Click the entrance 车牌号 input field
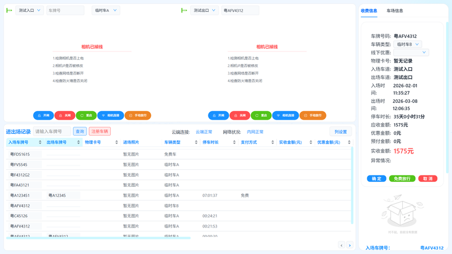Image resolution: width=452 pixels, height=254 pixels. pos(66,10)
